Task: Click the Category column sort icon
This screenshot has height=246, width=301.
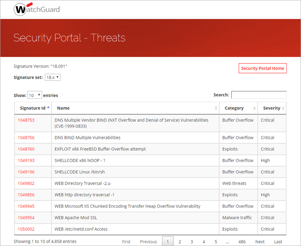Action: (x=254, y=108)
